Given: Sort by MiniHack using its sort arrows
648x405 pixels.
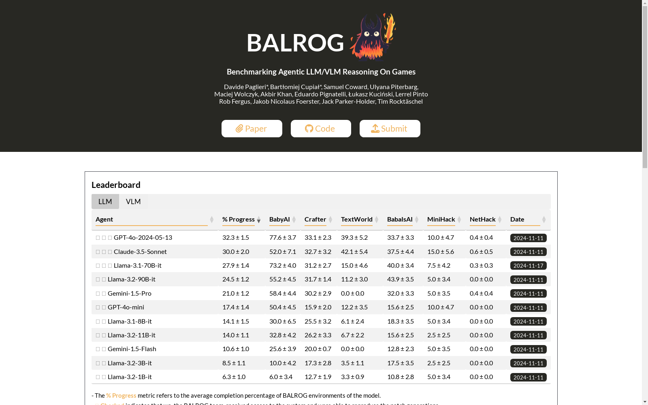Looking at the screenshot, I should [x=459, y=220].
